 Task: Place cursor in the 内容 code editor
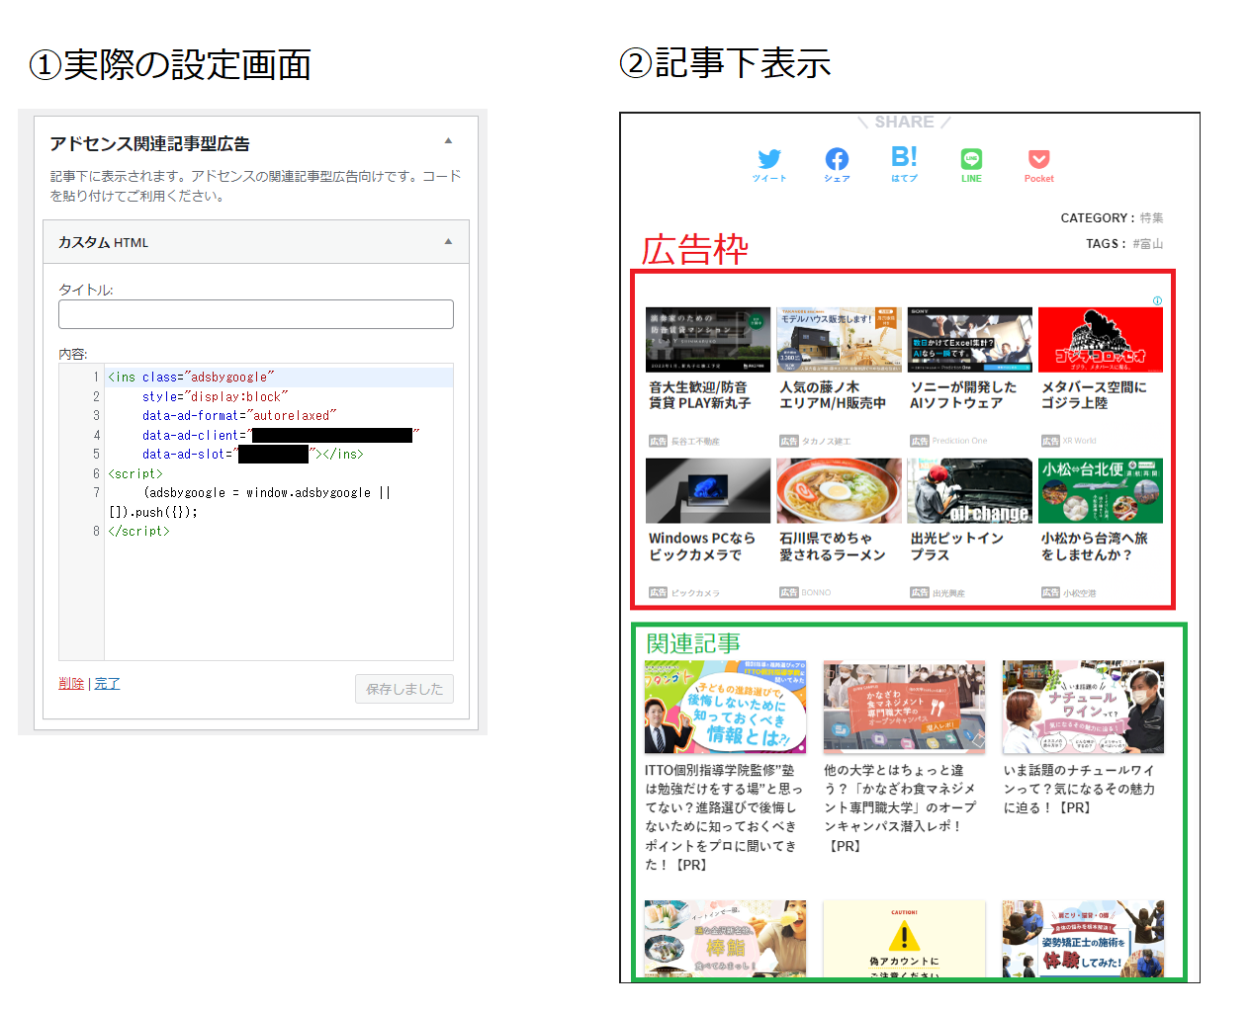[279, 512]
